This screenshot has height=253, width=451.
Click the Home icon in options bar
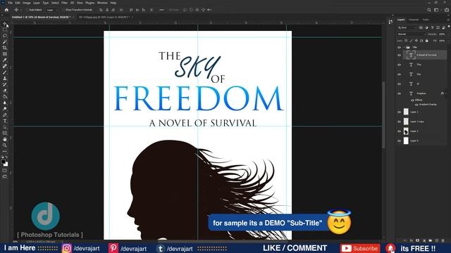pyautogui.click(x=6, y=10)
